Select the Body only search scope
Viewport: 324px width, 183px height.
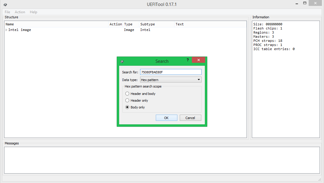pos(127,107)
